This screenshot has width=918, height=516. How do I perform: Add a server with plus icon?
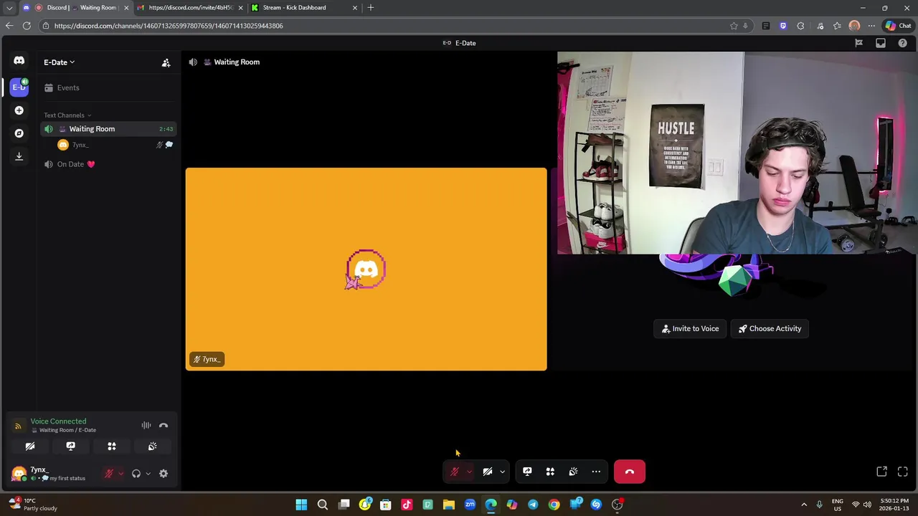(x=19, y=110)
